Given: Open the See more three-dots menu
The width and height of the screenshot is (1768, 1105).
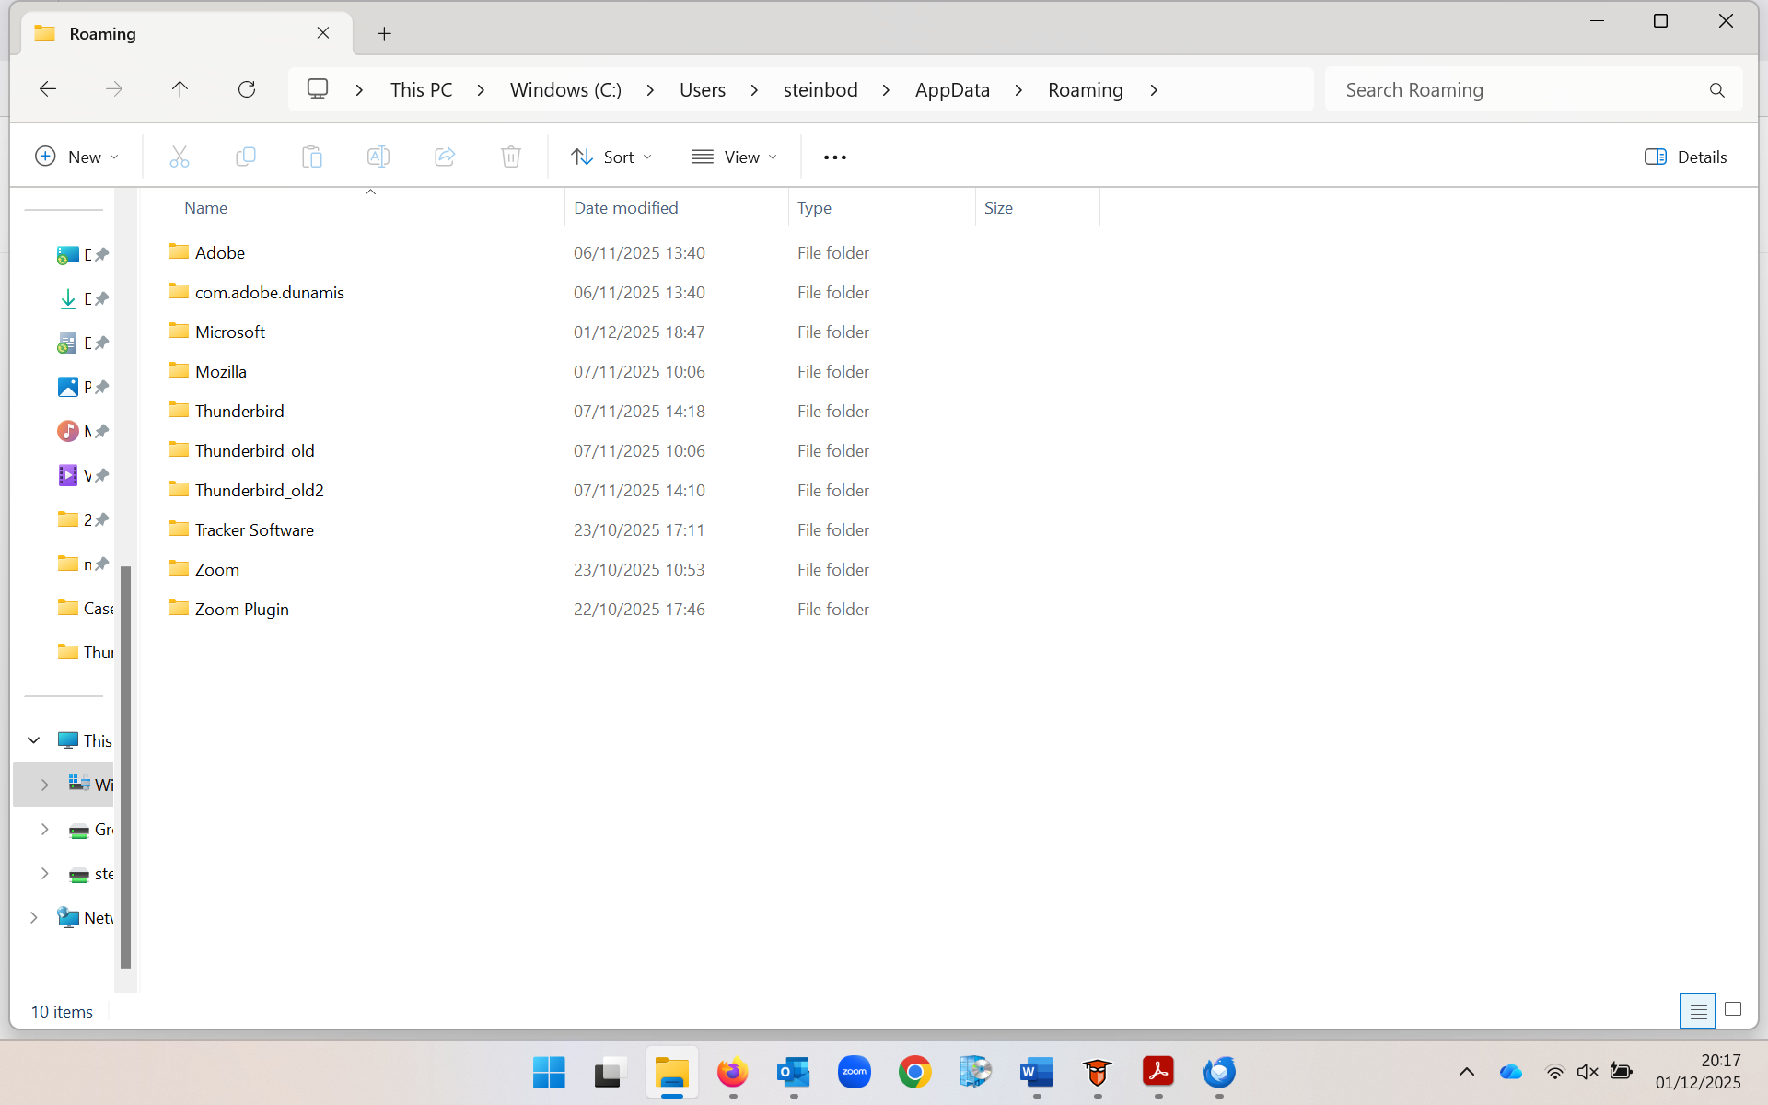Looking at the screenshot, I should coord(834,157).
